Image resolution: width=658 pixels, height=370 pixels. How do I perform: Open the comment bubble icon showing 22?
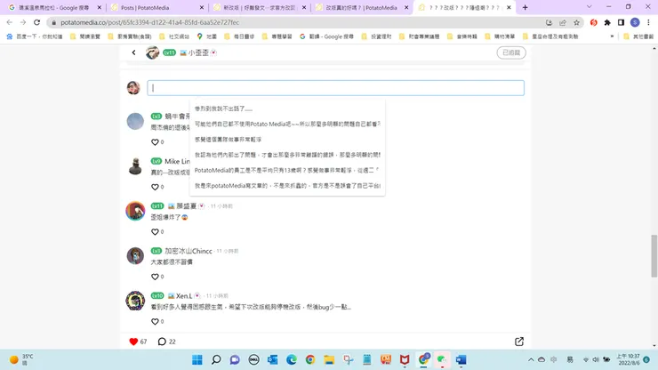162,342
